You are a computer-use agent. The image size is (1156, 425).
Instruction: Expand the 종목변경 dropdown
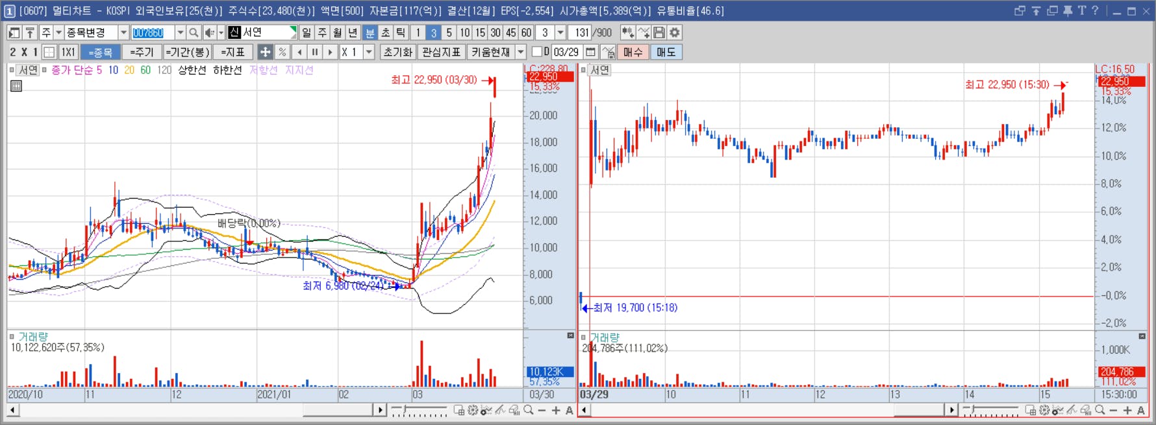pyautogui.click(x=123, y=32)
